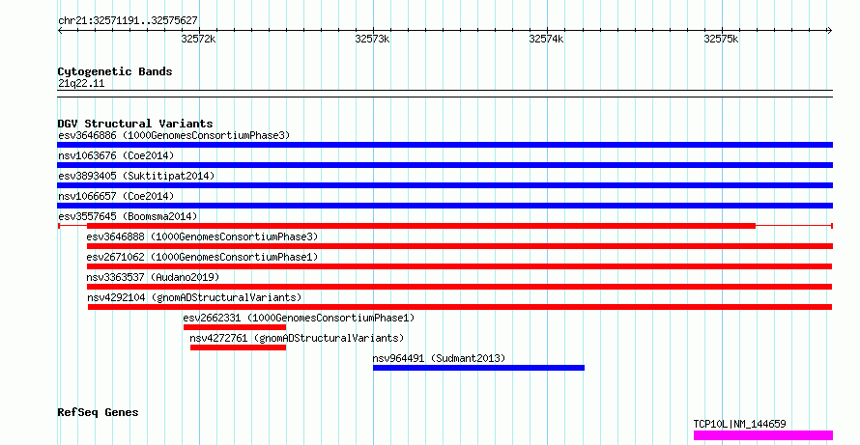The image size is (860, 445).
Task: Click the esv3646888 (1000GenomesConsortiumPhase3) label
Action: coord(202,236)
